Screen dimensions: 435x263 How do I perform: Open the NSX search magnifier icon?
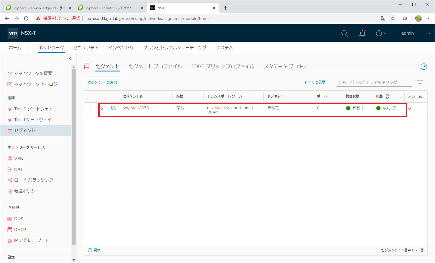pos(345,33)
